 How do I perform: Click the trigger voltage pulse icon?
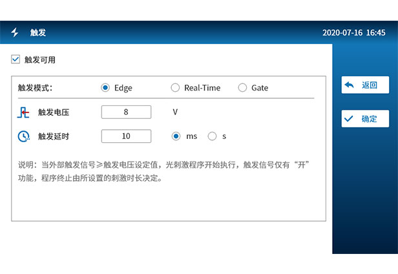click(23, 112)
